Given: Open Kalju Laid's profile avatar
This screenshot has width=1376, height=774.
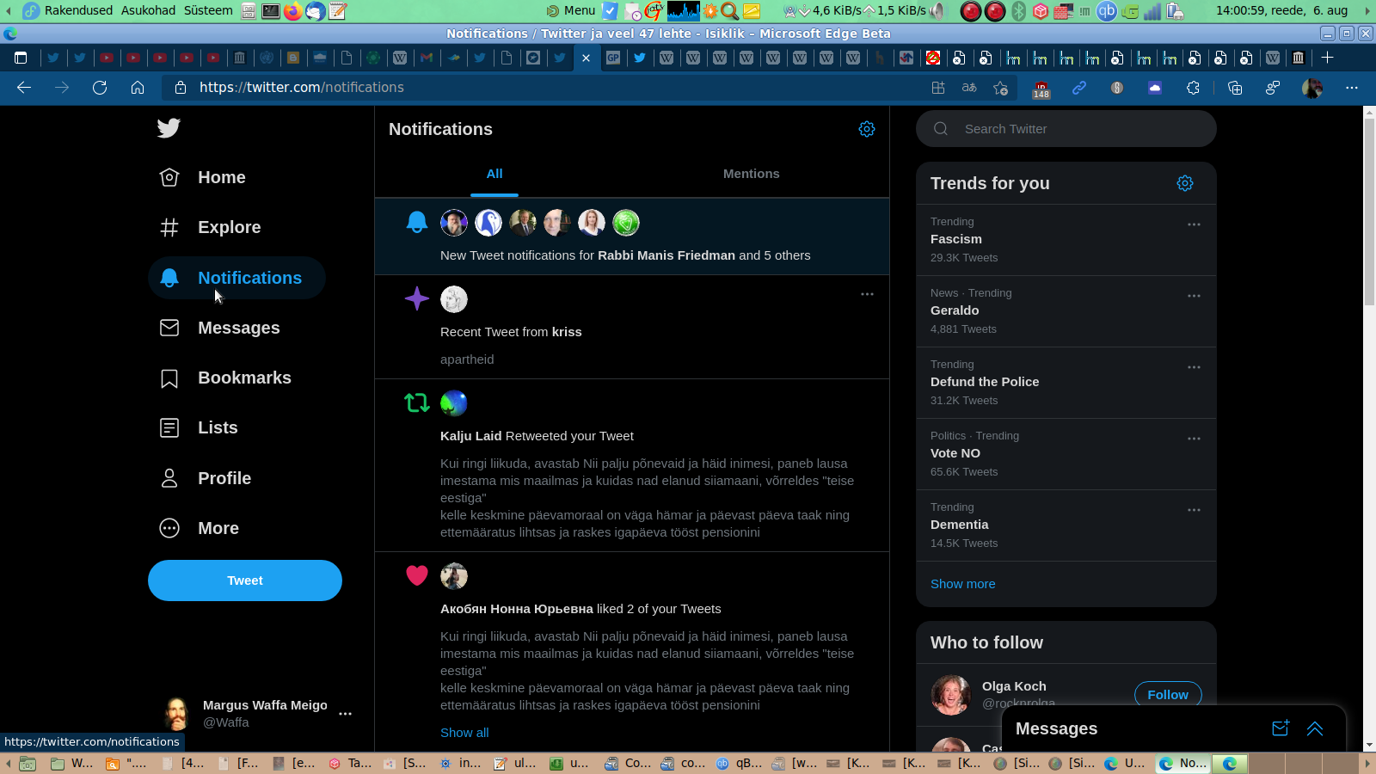Looking at the screenshot, I should (454, 403).
